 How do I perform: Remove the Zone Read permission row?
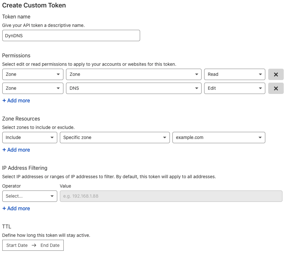tap(276, 74)
